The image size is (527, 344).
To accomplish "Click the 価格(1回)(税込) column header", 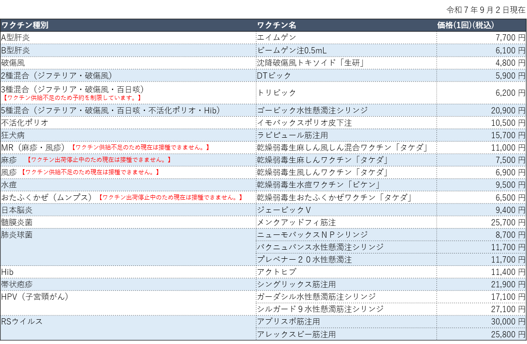I will coord(481,25).
